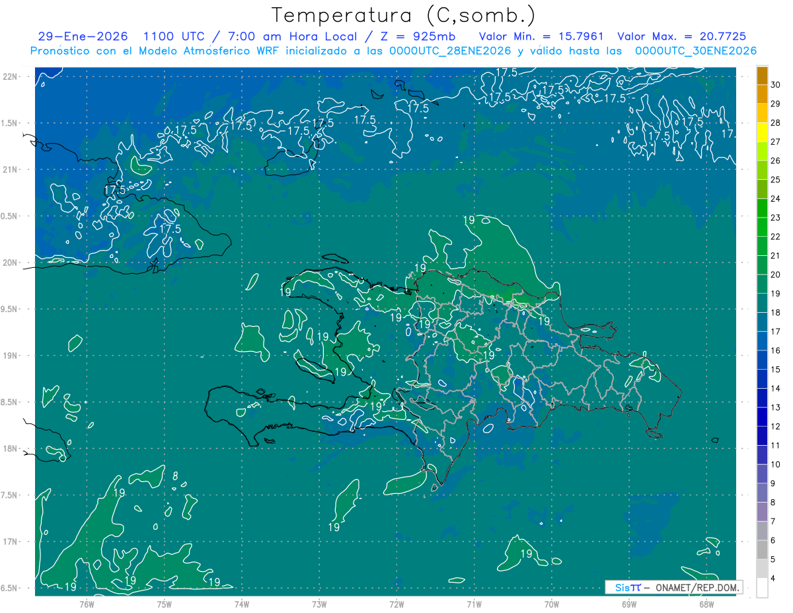Click the date "29-Ene-2026" in the header
This screenshot has width=793, height=613.
(83, 37)
